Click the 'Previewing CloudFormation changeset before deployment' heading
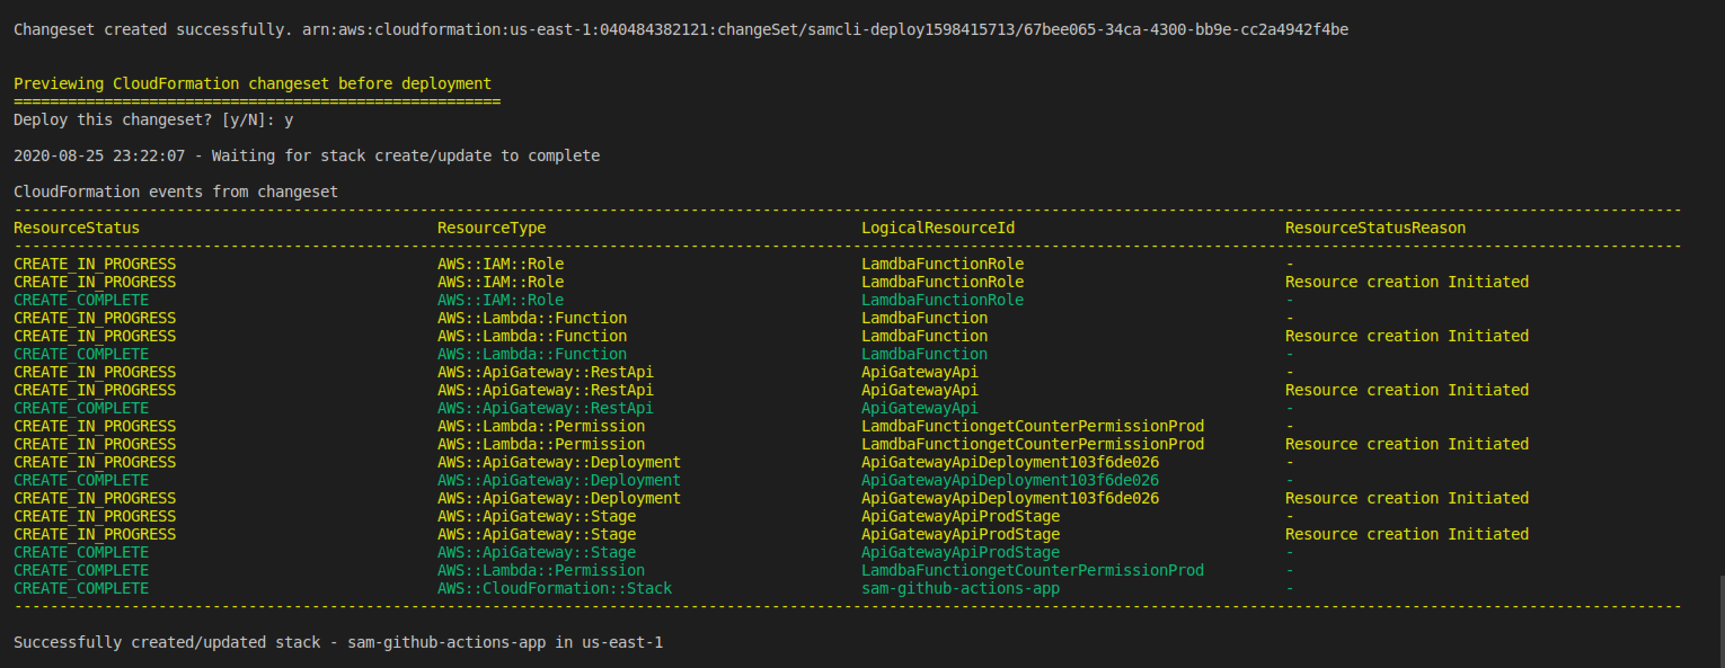The height and width of the screenshot is (668, 1725). coord(253,84)
